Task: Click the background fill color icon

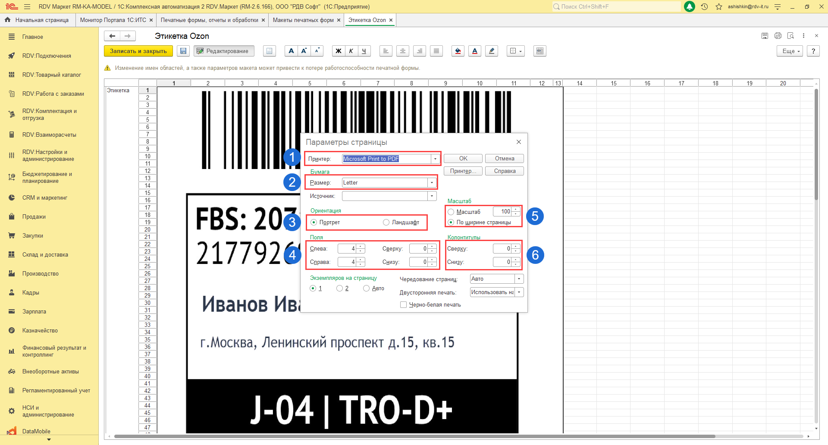Action: coord(458,51)
